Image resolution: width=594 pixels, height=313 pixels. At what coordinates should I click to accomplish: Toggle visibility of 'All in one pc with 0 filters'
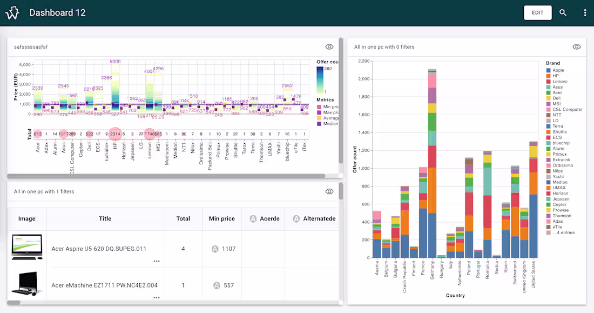(x=577, y=46)
